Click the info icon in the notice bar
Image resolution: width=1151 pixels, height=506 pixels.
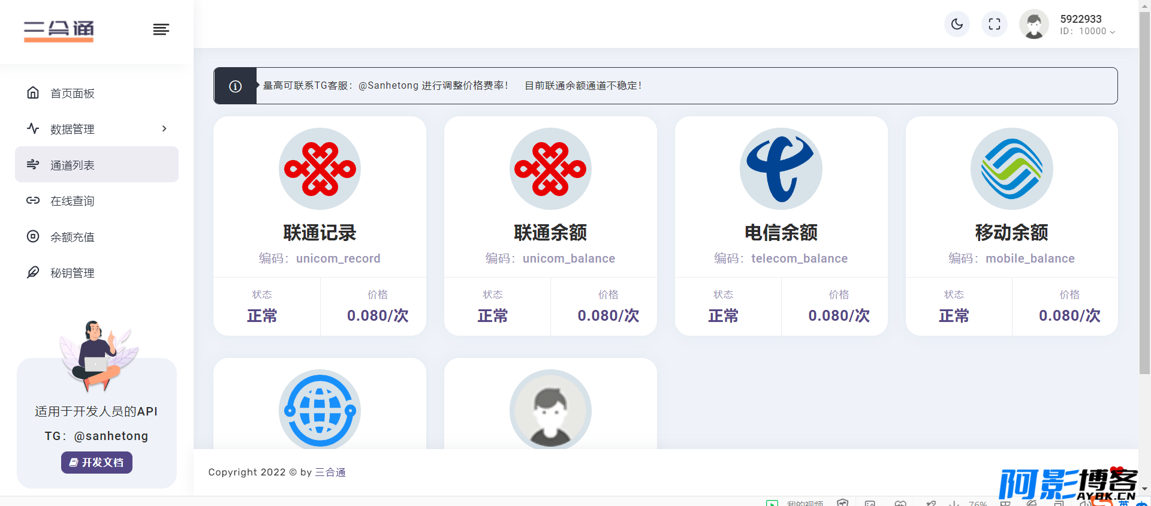click(x=236, y=86)
